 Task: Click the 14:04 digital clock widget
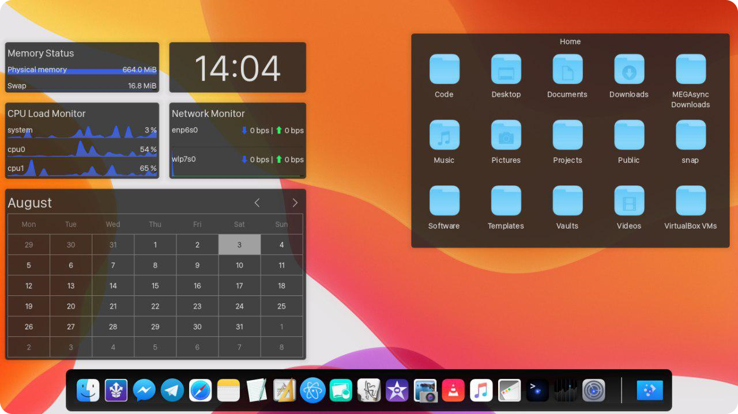(x=238, y=68)
